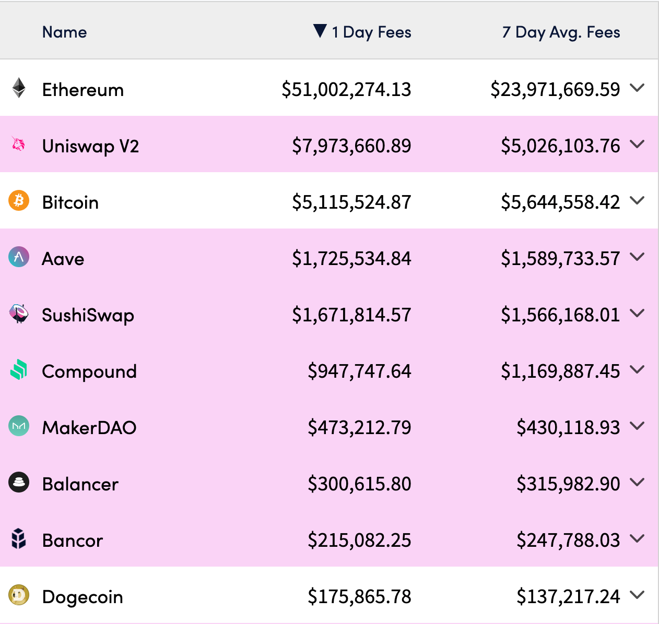Select the value $1,671,814.57
659x624 pixels.
click(352, 315)
